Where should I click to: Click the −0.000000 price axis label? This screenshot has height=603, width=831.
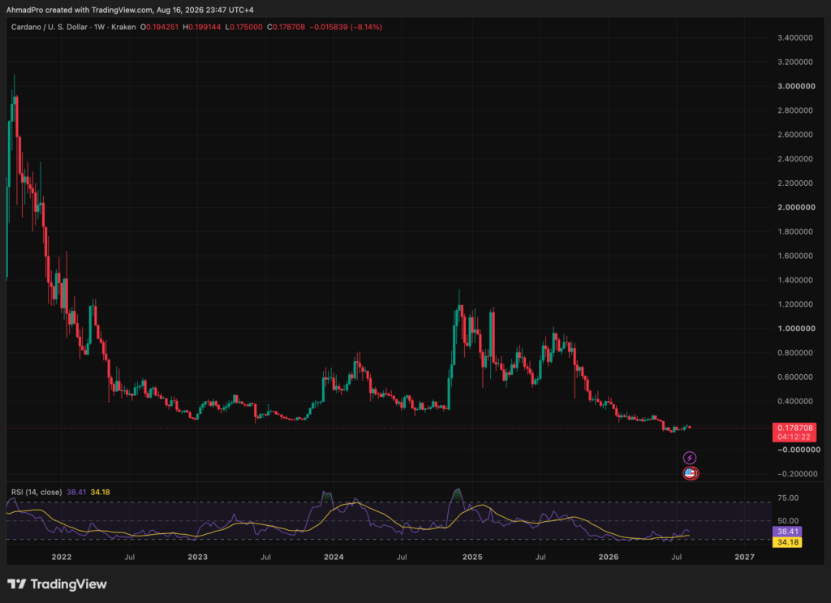(799, 450)
